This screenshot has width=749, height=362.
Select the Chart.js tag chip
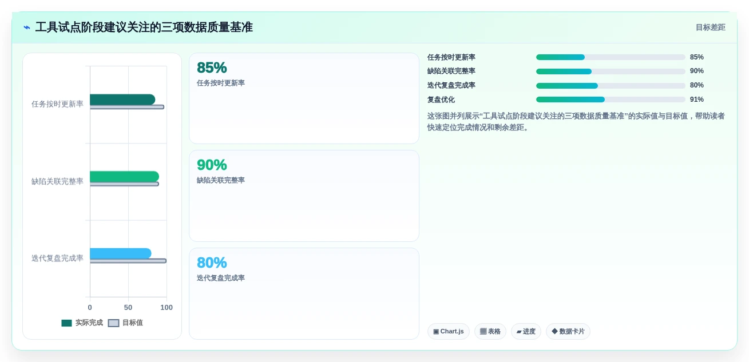click(x=449, y=332)
